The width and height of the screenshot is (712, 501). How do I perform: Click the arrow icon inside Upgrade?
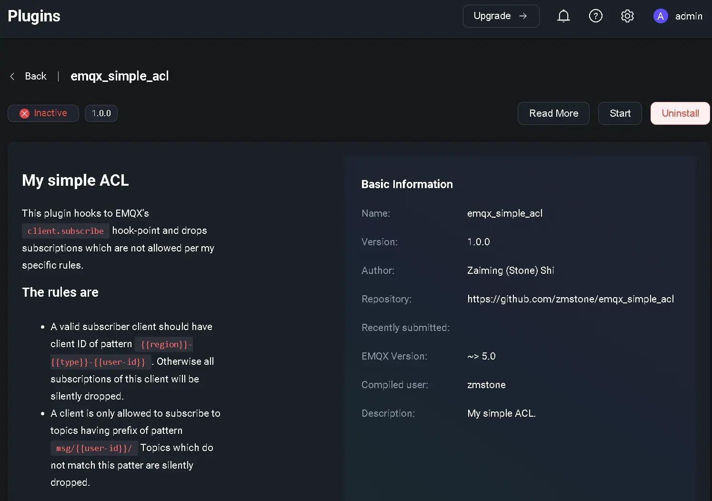523,16
